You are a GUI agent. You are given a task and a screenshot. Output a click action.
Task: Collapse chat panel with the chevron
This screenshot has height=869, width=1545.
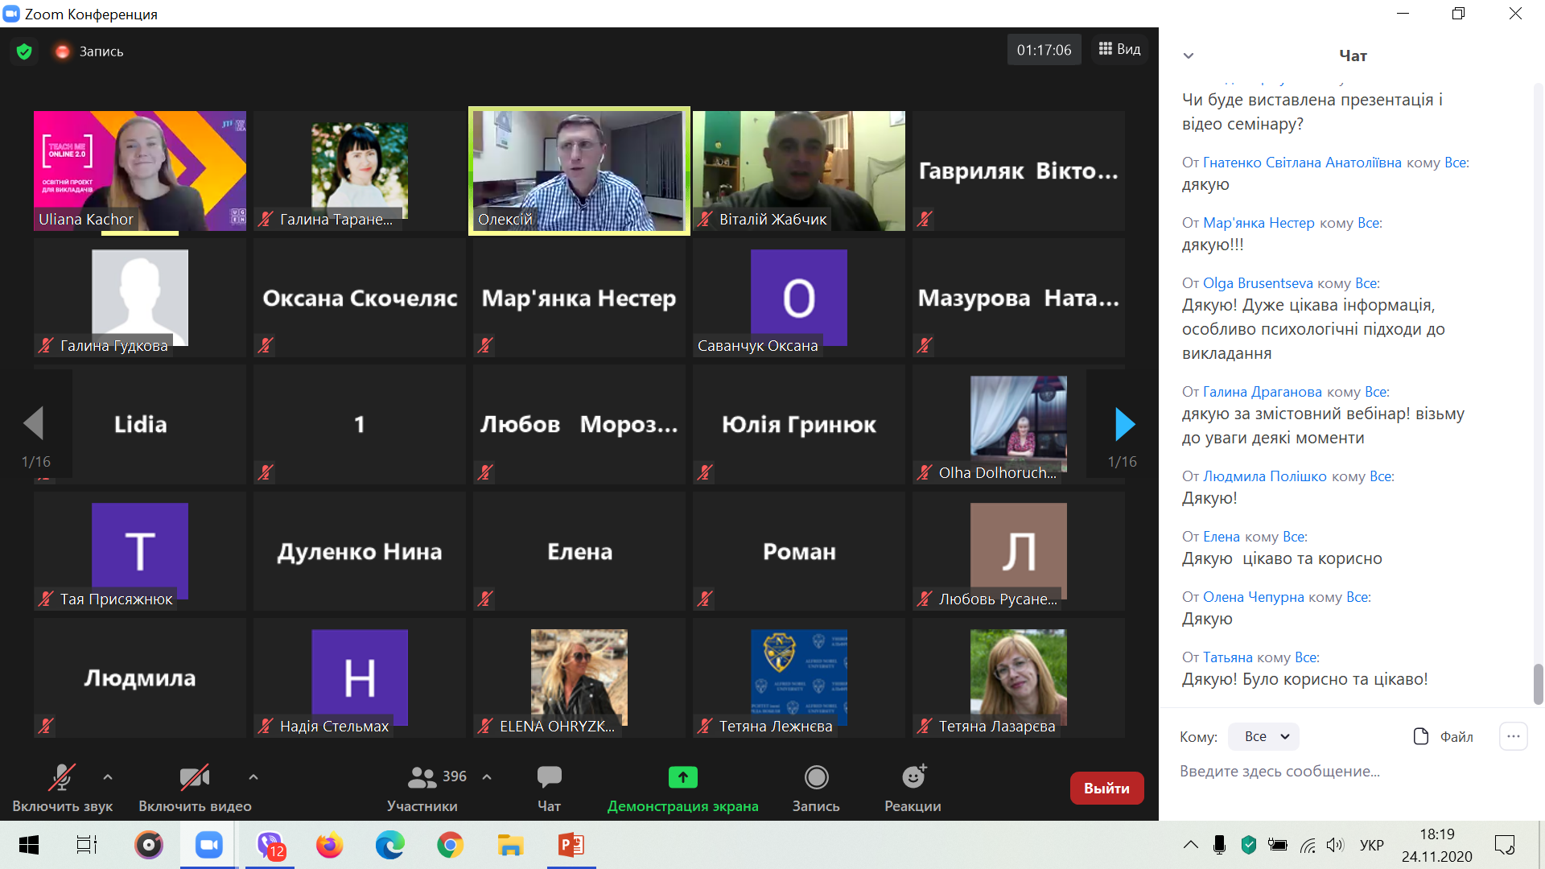[x=1189, y=56]
